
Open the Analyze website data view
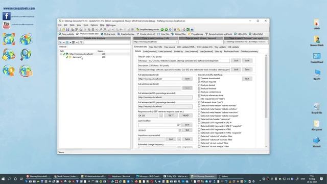tap(87, 34)
